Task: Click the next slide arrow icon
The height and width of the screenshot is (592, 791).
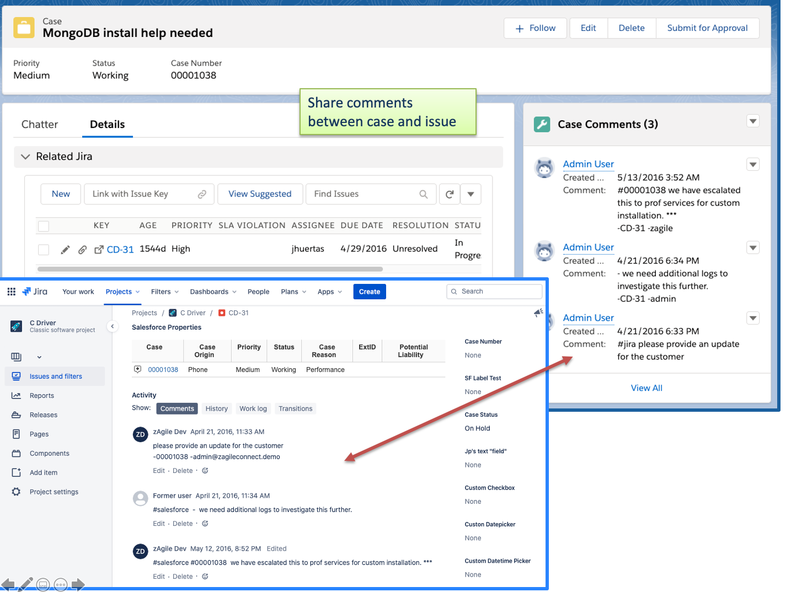Action: (78, 585)
